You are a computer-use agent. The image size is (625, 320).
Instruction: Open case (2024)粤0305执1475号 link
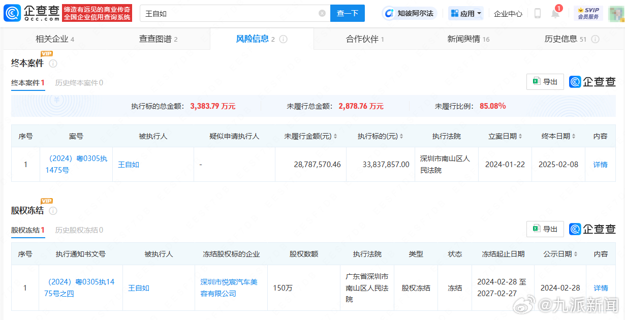(x=76, y=165)
